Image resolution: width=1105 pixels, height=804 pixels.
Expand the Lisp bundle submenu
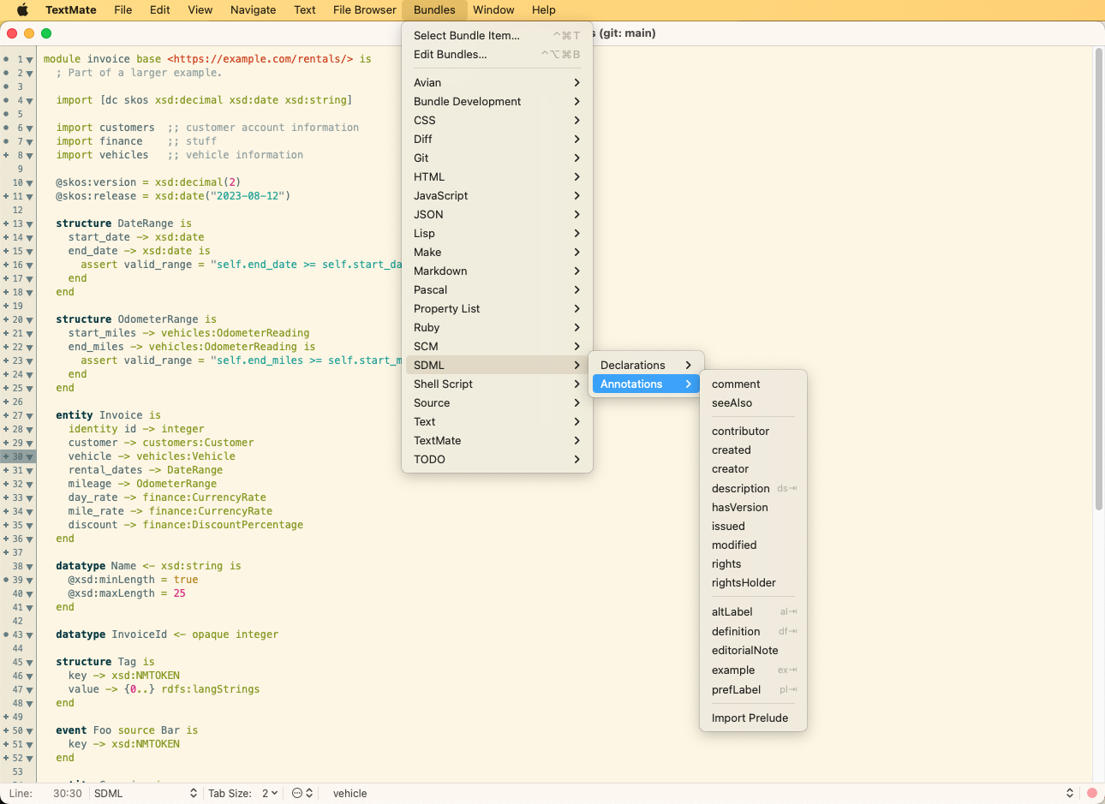coord(497,233)
